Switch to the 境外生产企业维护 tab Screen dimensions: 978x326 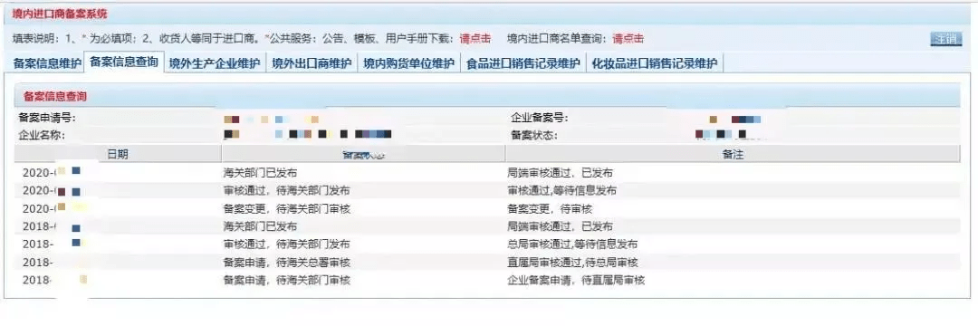[x=215, y=63]
